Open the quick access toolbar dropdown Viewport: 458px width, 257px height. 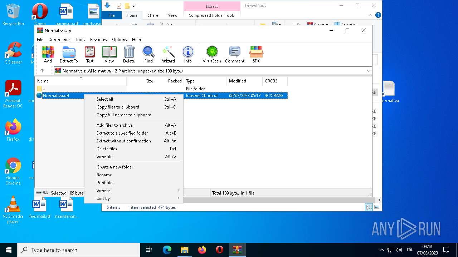[133, 6]
